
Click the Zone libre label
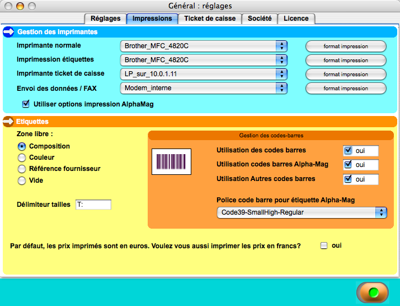click(35, 134)
